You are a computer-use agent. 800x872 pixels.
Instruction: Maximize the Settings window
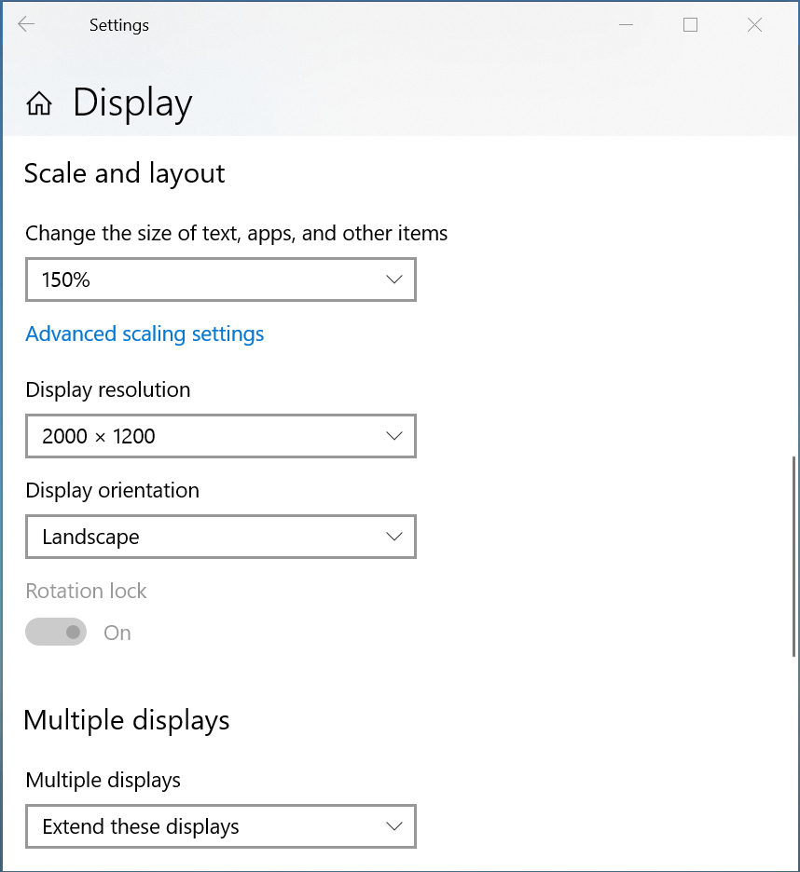point(690,24)
